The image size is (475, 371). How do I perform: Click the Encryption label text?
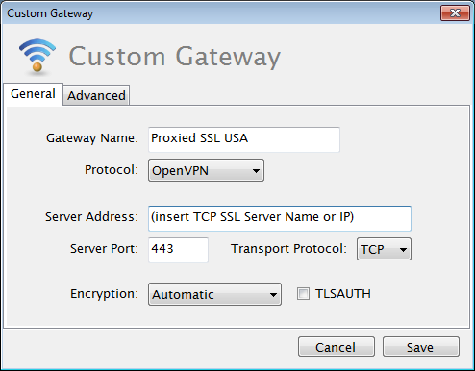[x=104, y=294]
